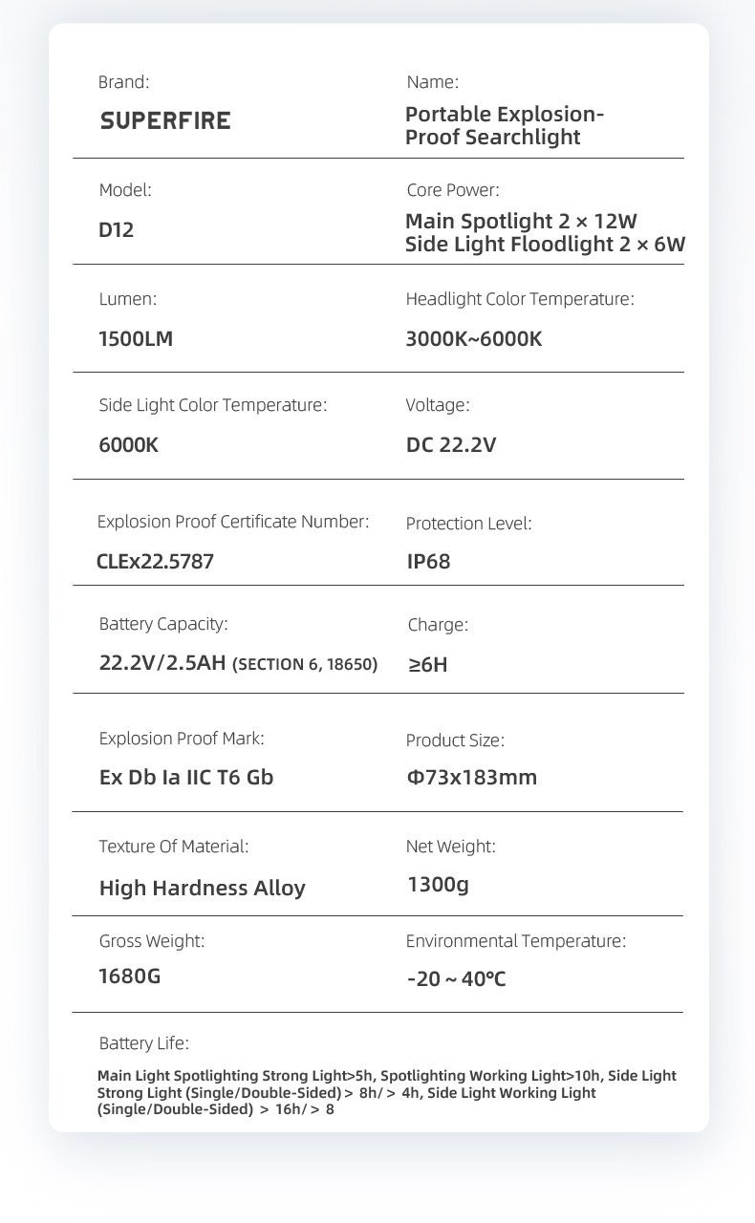Viewport: 755px width, 1223px height.
Task: Click the Battery Life label
Action: click(x=143, y=1042)
